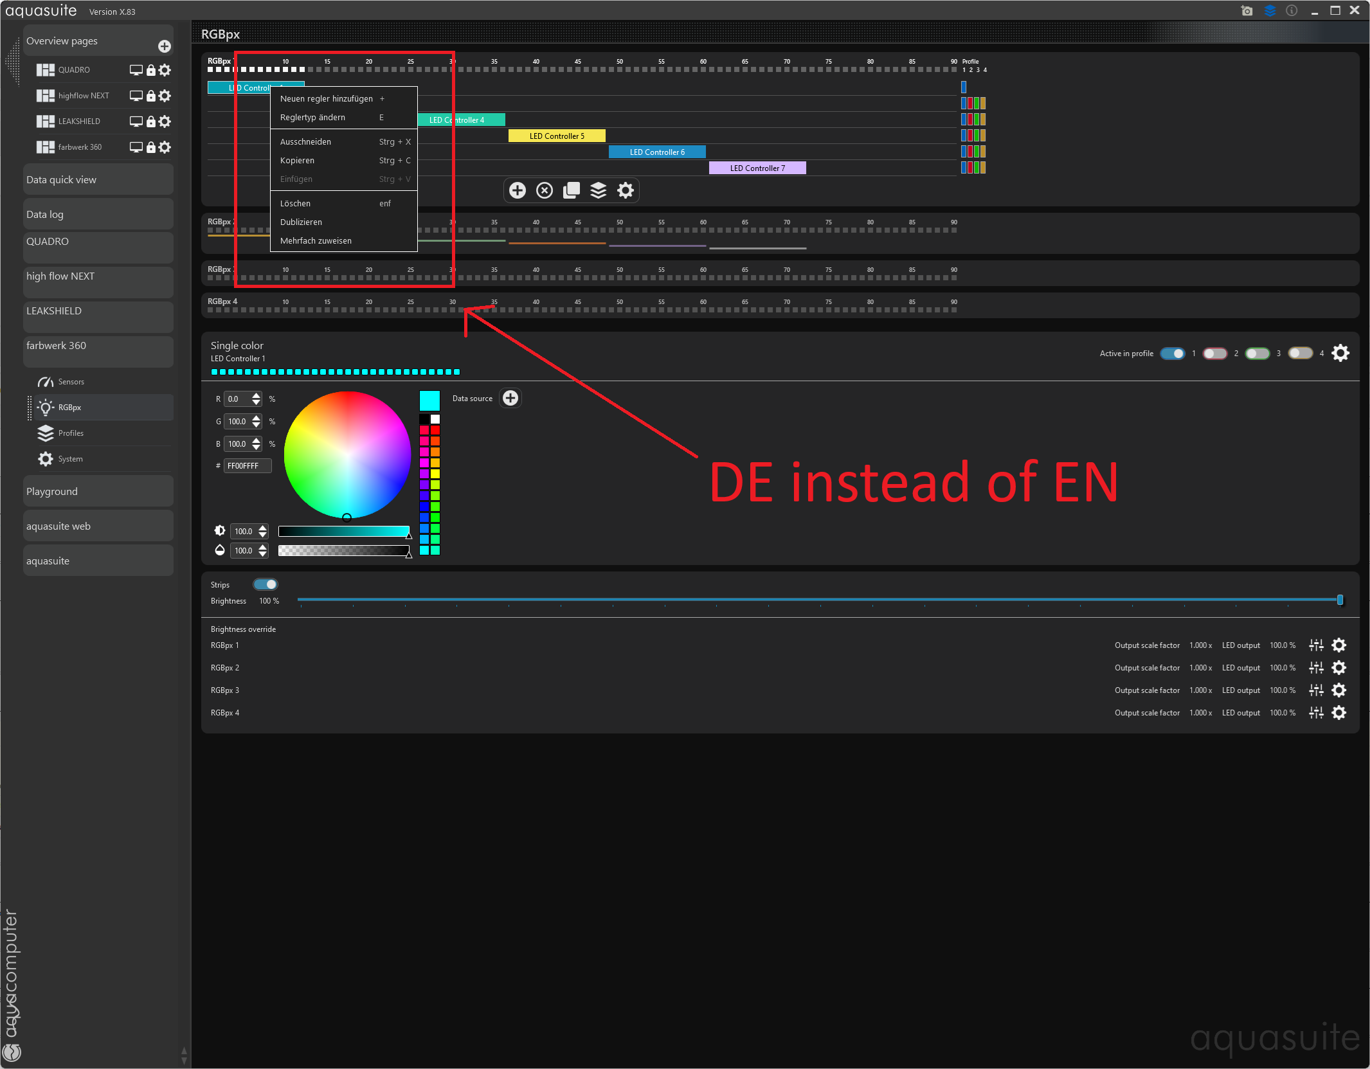This screenshot has width=1370, height=1069.
Task: Expand the Playground section
Action: point(98,492)
